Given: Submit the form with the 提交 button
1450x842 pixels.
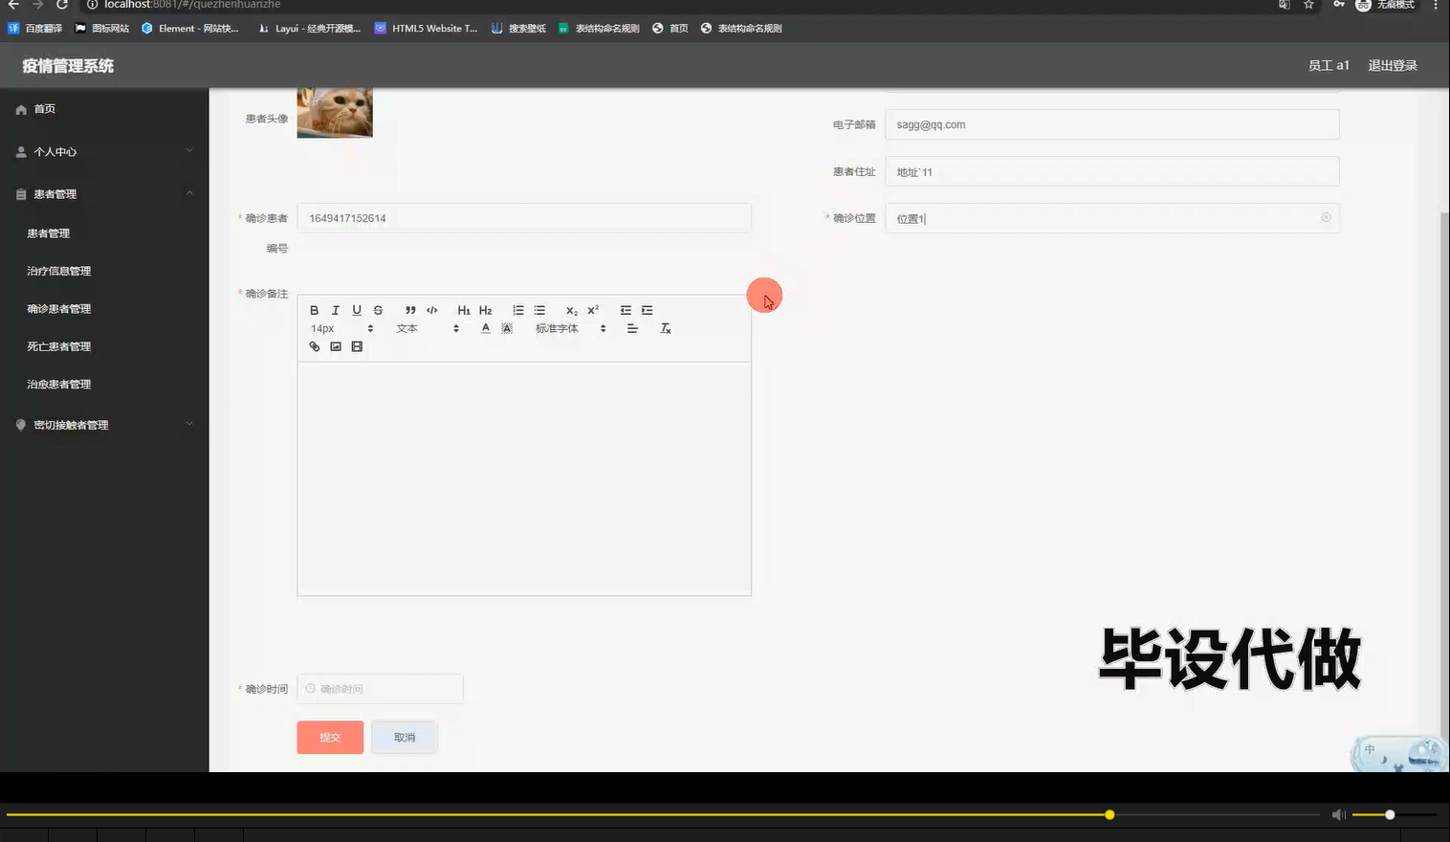Looking at the screenshot, I should tap(329, 737).
